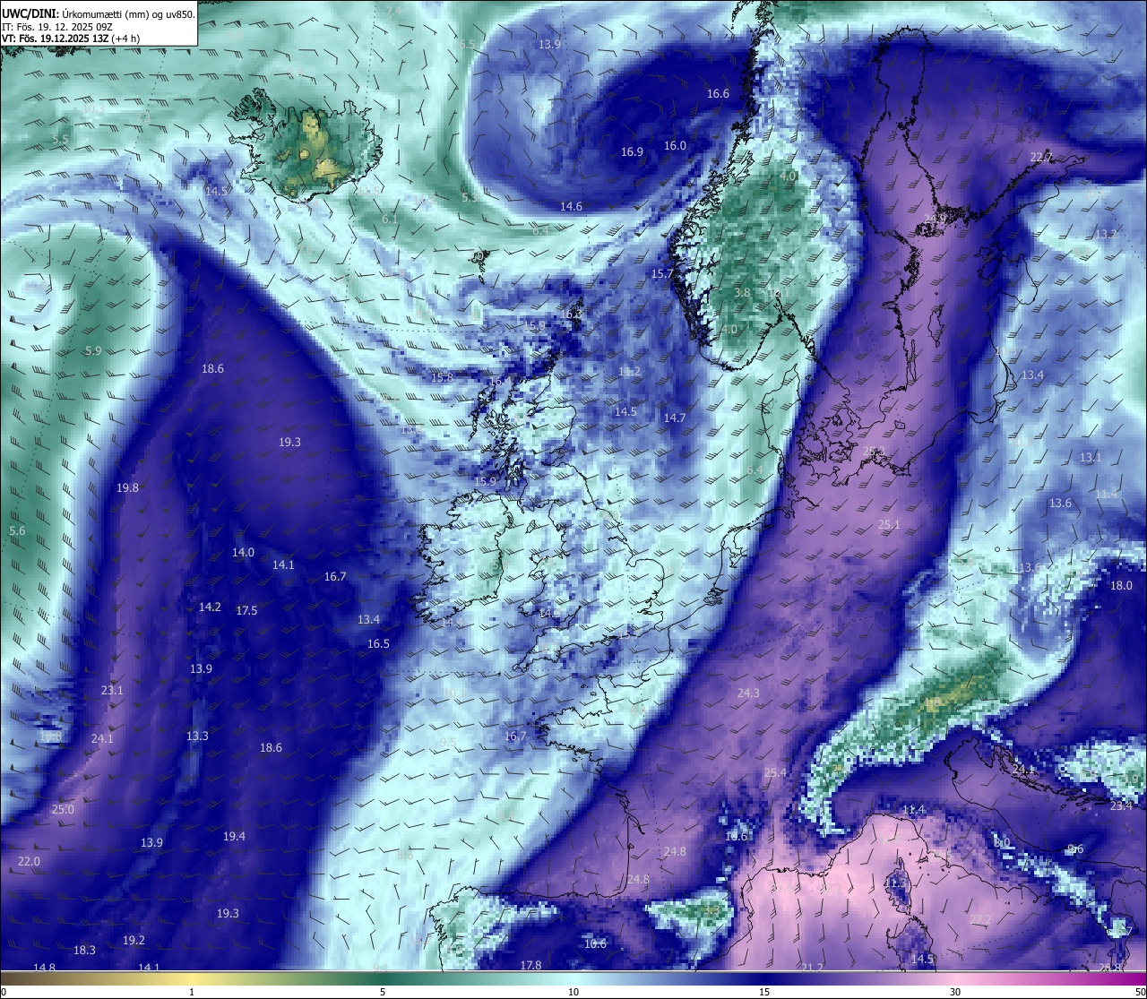Click the 21.2 value at the bottom
The image size is (1147, 999).
click(x=812, y=968)
